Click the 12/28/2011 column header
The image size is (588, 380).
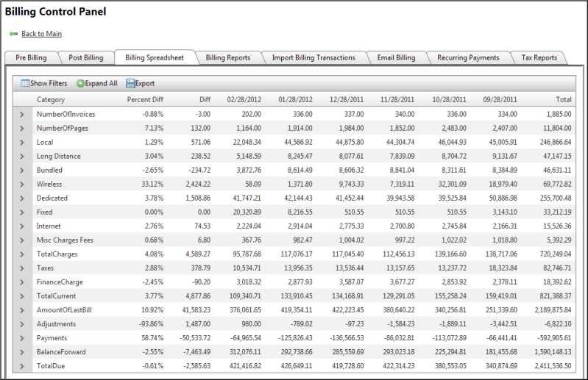pos(347,99)
